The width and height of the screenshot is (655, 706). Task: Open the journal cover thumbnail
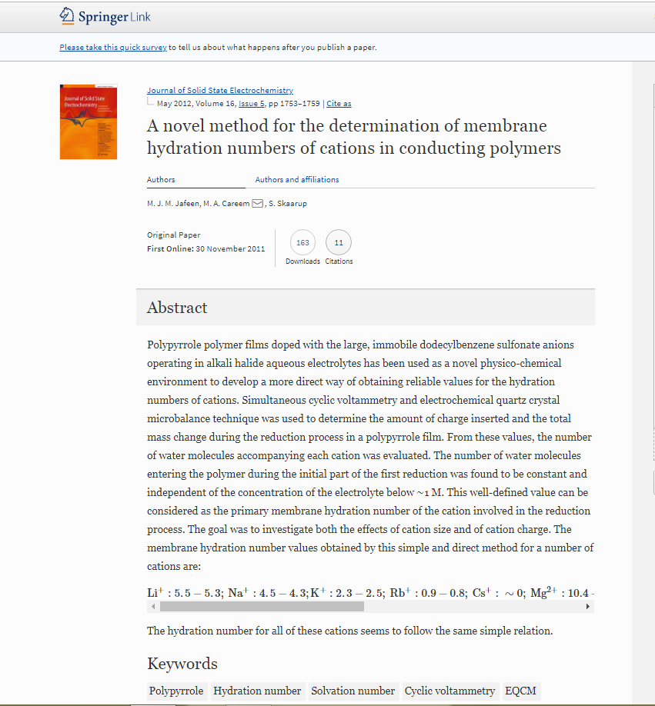[89, 122]
